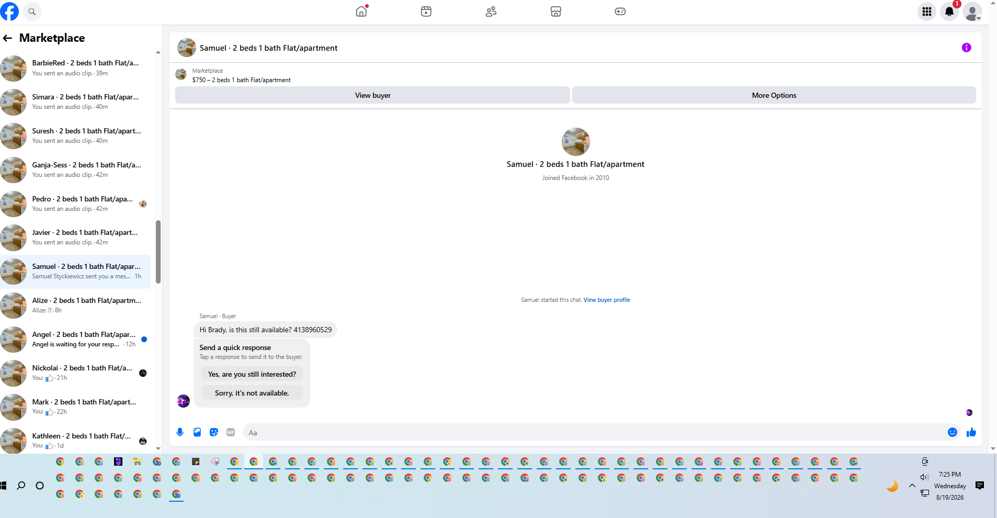Viewport: 997px width, 518px height.
Task: Open the GIF picker
Action: 231,432
